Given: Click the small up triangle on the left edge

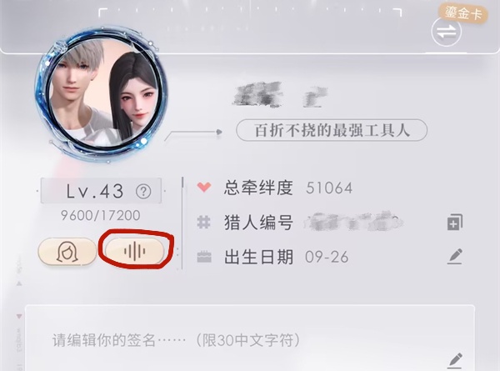Looking at the screenshot, I should click(x=19, y=283).
